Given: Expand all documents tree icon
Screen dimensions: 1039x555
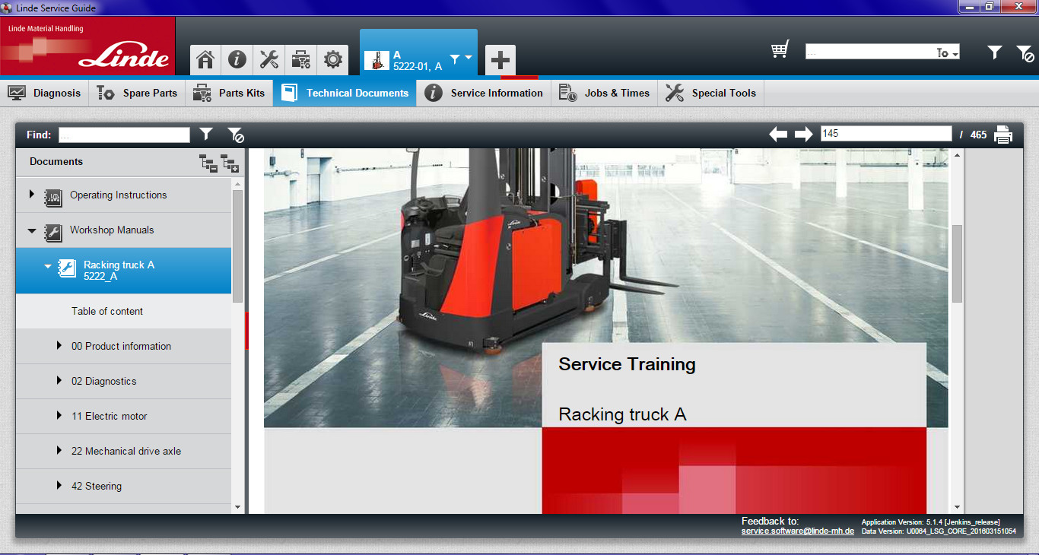Looking at the screenshot, I should click(230, 163).
